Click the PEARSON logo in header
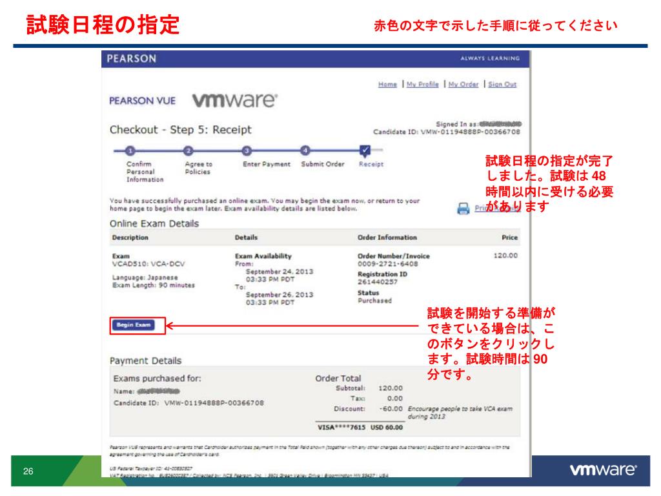The image size is (661, 496). coord(132,59)
